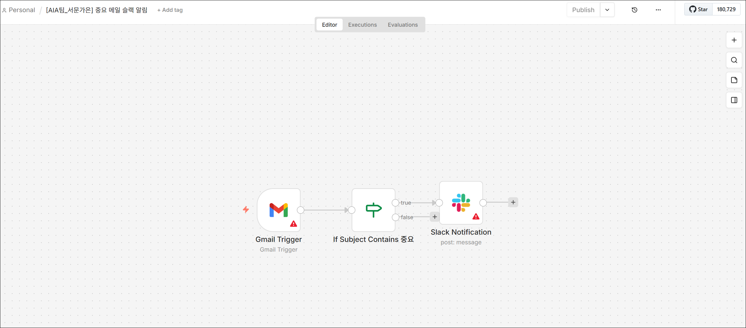Click the Add tag link

(170, 10)
